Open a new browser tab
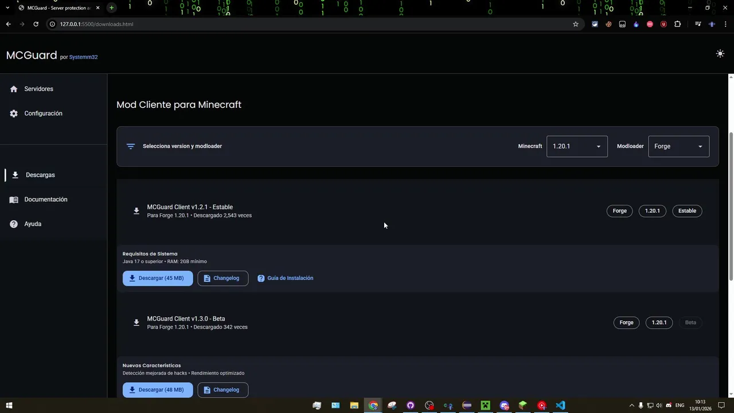734x413 pixels. click(x=111, y=7)
